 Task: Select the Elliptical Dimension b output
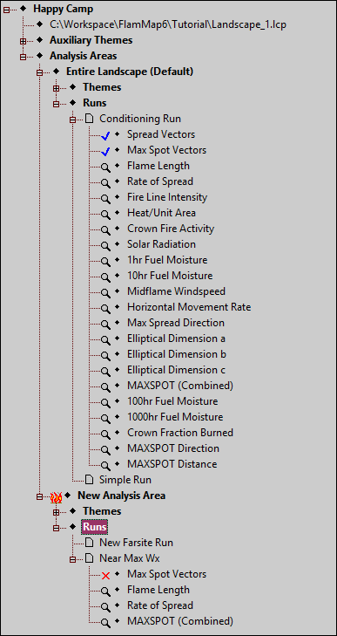[177, 354]
